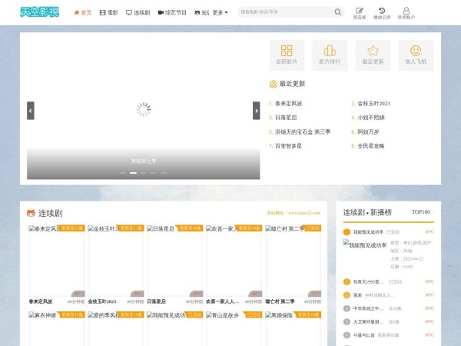Focus the movie search input field
The height and width of the screenshot is (346, 461).
tap(284, 12)
